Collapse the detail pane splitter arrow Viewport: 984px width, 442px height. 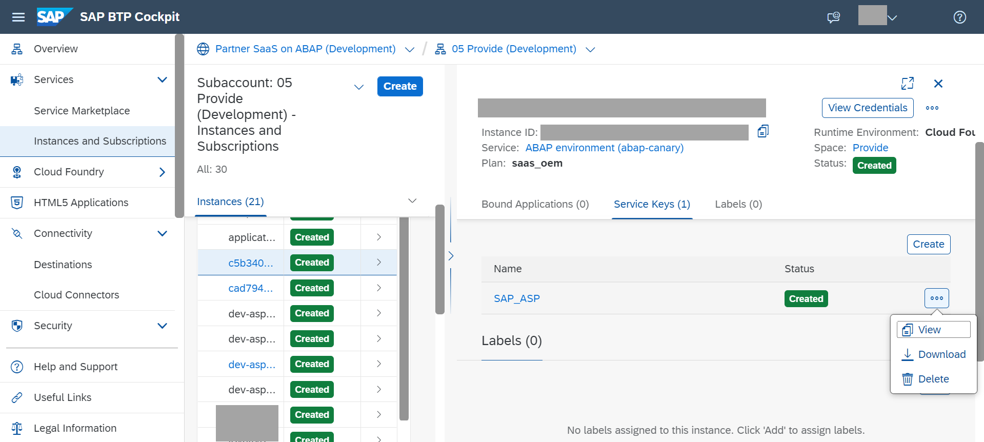tap(451, 255)
